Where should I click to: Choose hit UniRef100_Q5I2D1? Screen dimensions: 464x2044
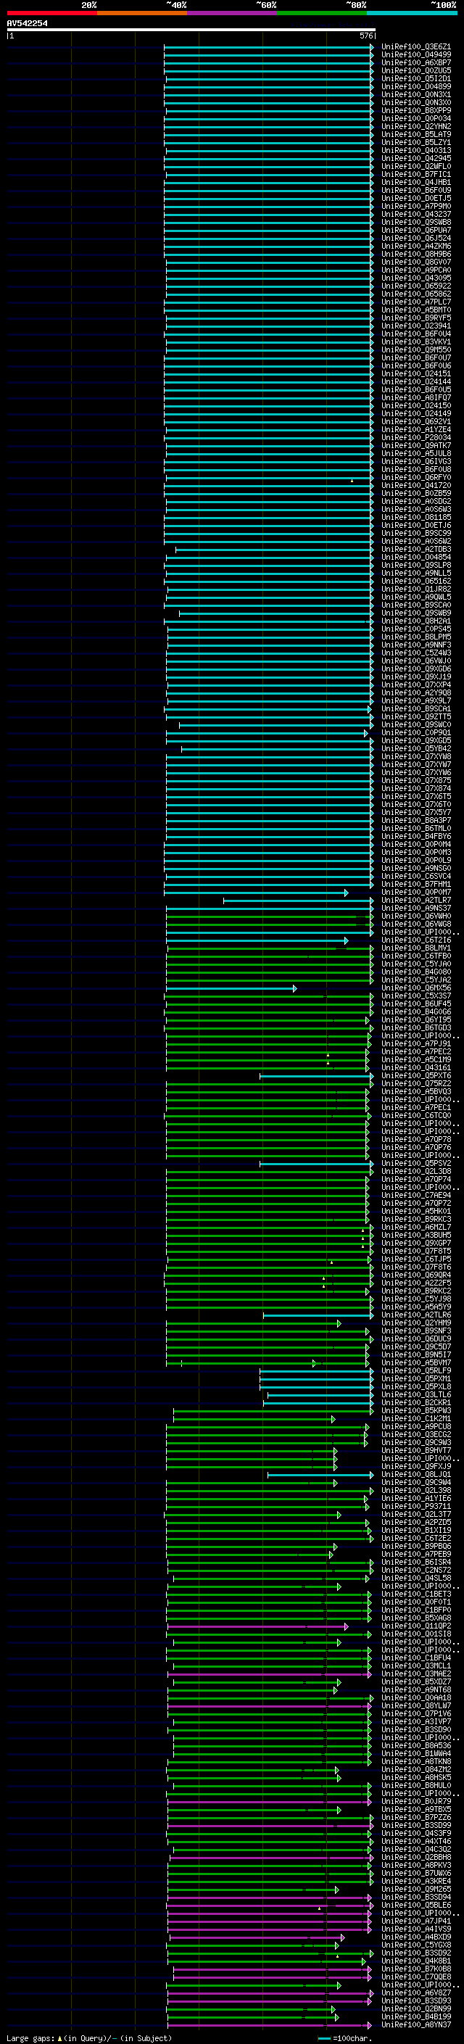click(415, 78)
